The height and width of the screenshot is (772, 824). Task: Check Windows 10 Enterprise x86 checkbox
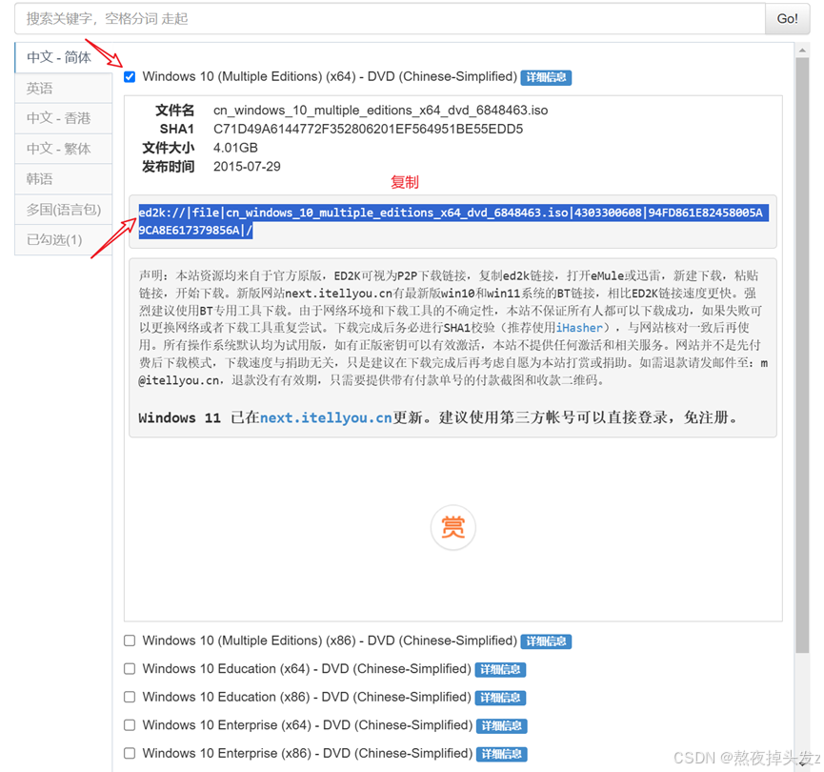[x=130, y=753]
